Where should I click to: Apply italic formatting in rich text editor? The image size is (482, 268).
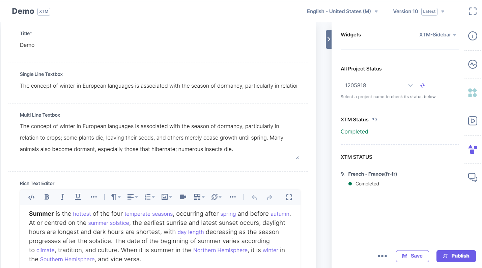tap(62, 197)
